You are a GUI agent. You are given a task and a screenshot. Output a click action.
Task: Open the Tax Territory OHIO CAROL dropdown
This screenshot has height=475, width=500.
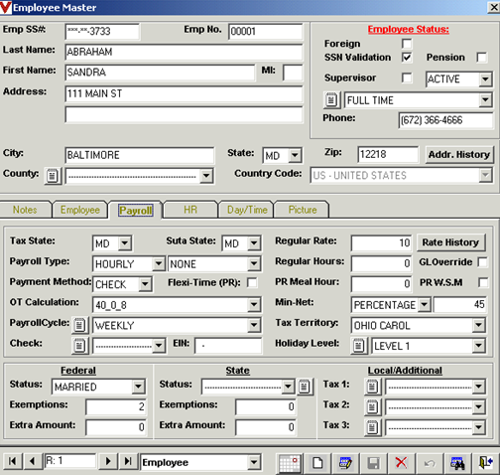(x=478, y=325)
